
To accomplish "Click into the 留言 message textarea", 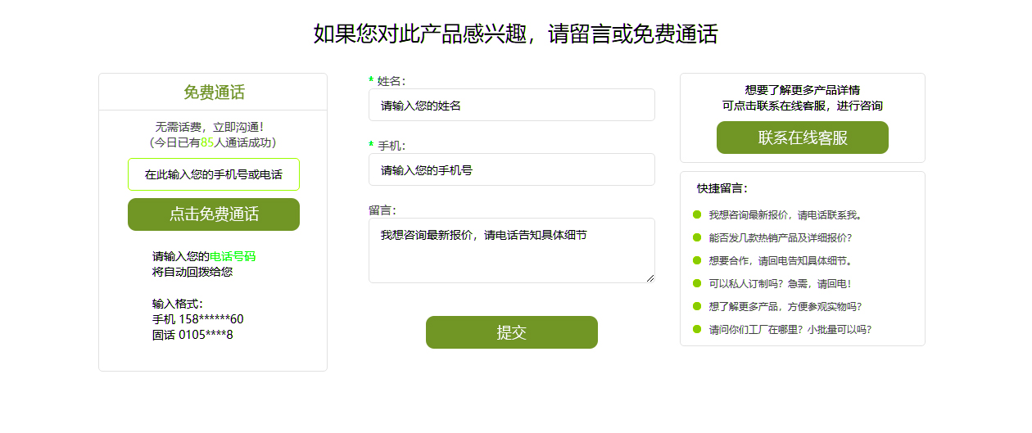I will [x=511, y=250].
